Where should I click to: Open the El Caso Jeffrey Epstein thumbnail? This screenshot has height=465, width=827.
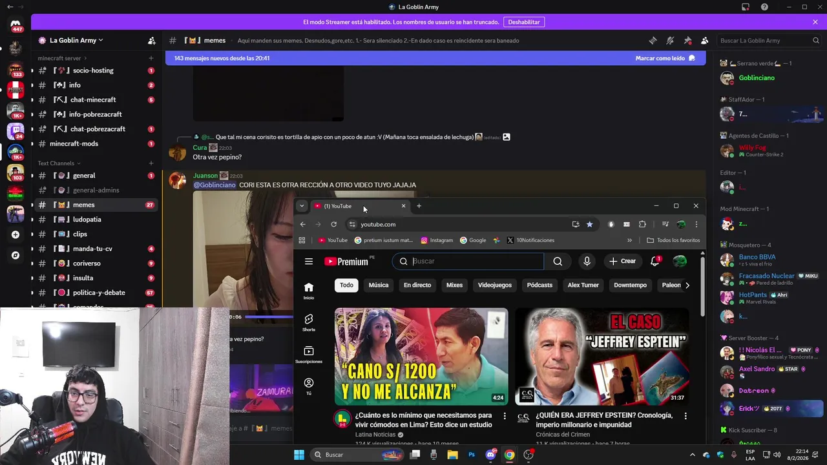click(602, 356)
